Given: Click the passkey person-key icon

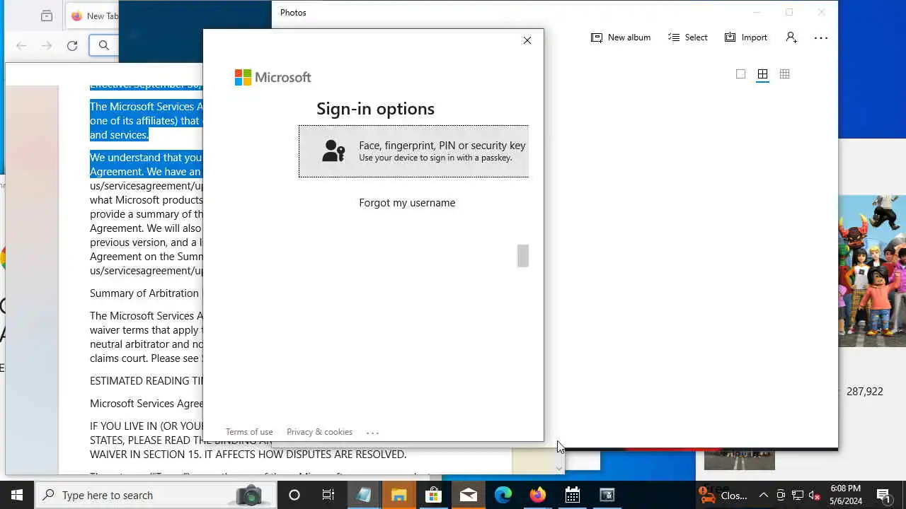Looking at the screenshot, I should (x=333, y=151).
